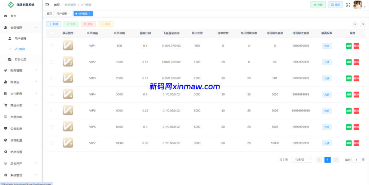Screen dimensions: 369x185
Task: Delete the VIP3 row
Action: [x=356, y=78]
